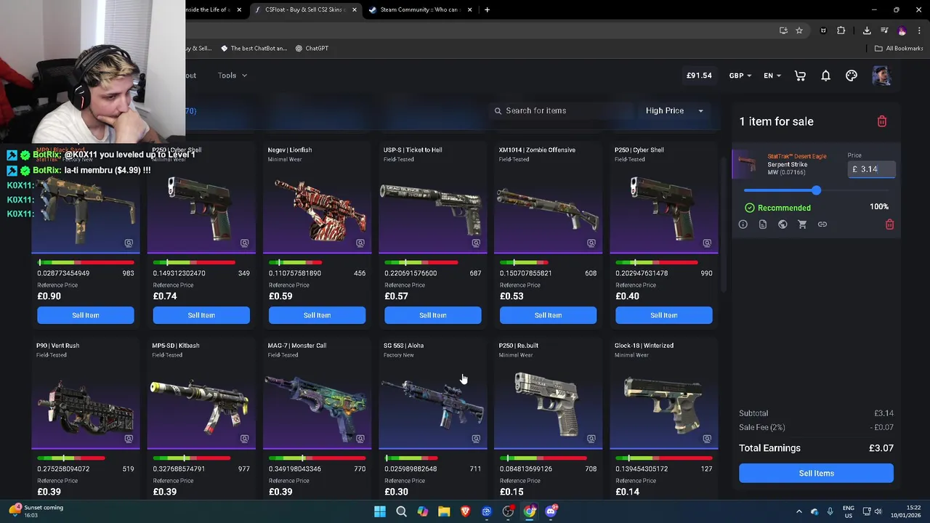Click the Windows Start button
Screen dimensions: 930x523
click(380, 511)
